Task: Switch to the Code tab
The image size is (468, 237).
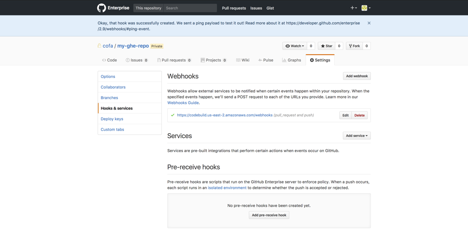Action: click(110, 60)
